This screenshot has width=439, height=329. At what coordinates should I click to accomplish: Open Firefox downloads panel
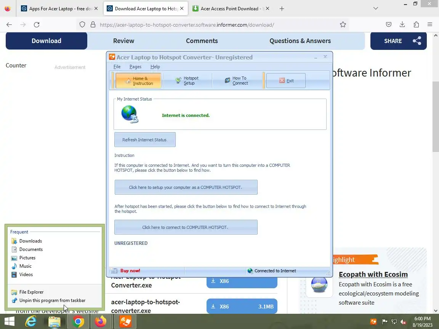pos(402,25)
